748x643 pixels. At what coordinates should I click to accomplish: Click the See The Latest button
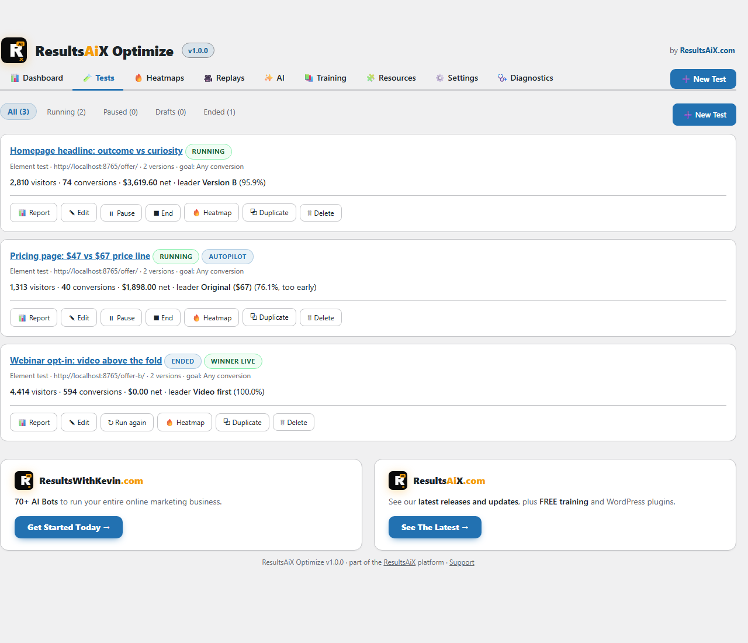click(435, 527)
